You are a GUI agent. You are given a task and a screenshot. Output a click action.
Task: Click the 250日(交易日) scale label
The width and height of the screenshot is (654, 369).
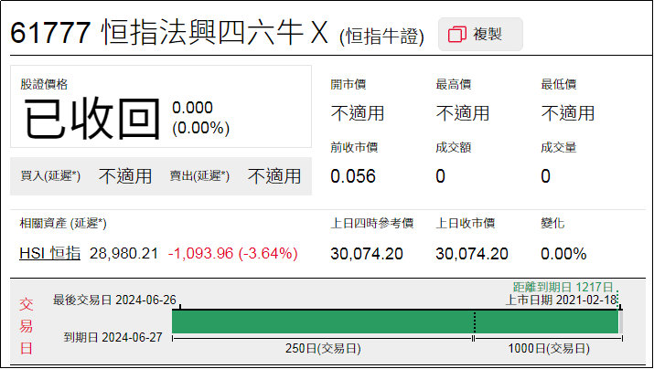click(323, 348)
